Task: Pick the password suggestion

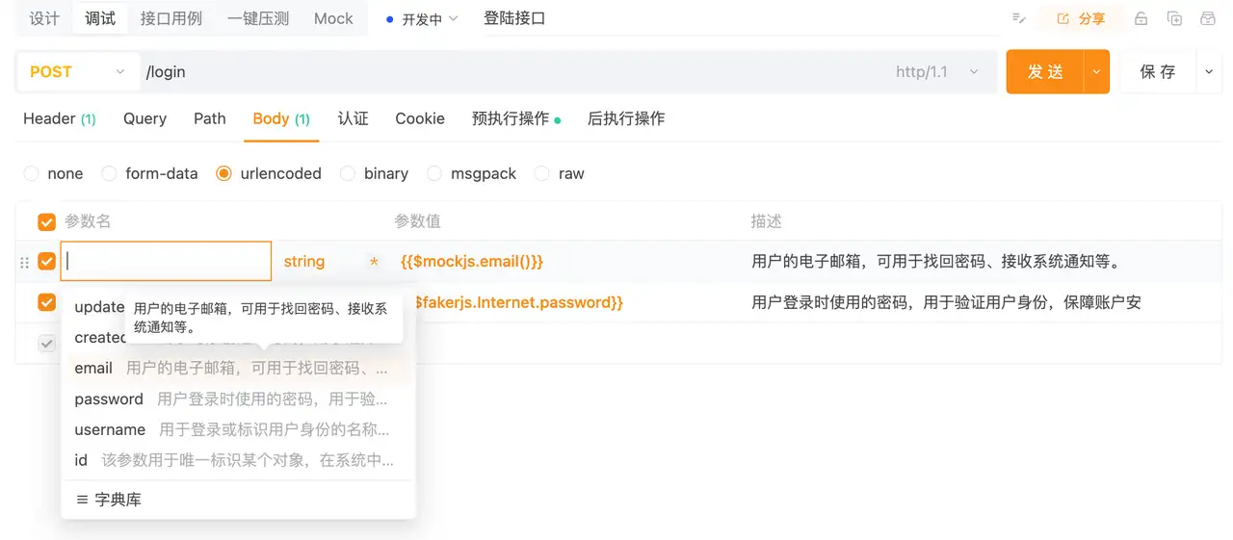Action: point(239,399)
